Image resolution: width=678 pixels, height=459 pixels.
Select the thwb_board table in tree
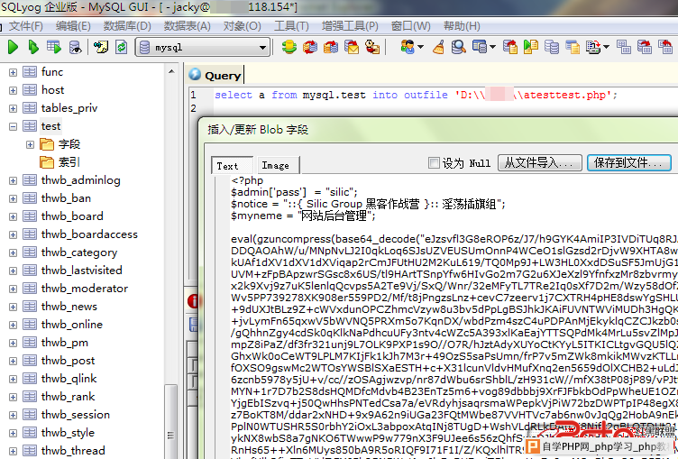72,216
